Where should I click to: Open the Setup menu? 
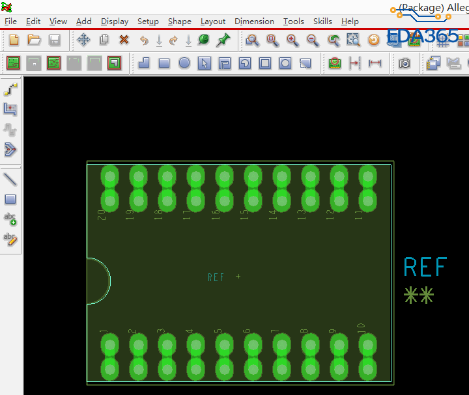click(148, 21)
